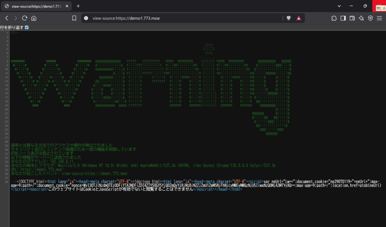Toggle the sidebar panel icon
Image resolution: width=386 pixels, height=227 pixels.
pos(343,18)
